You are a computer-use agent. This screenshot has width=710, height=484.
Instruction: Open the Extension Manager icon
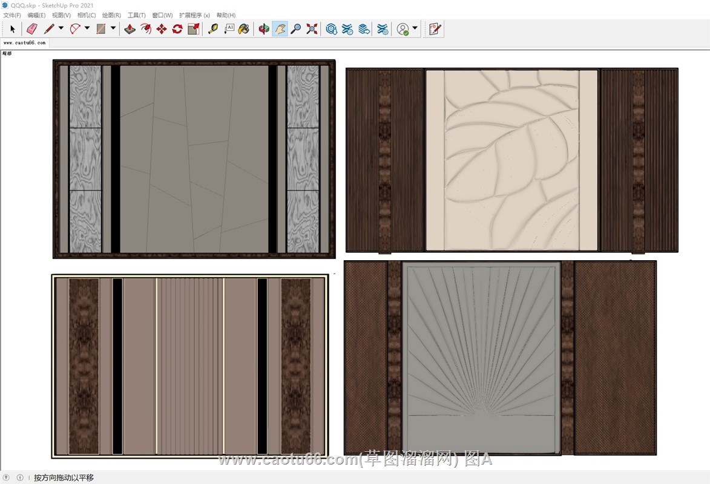383,28
